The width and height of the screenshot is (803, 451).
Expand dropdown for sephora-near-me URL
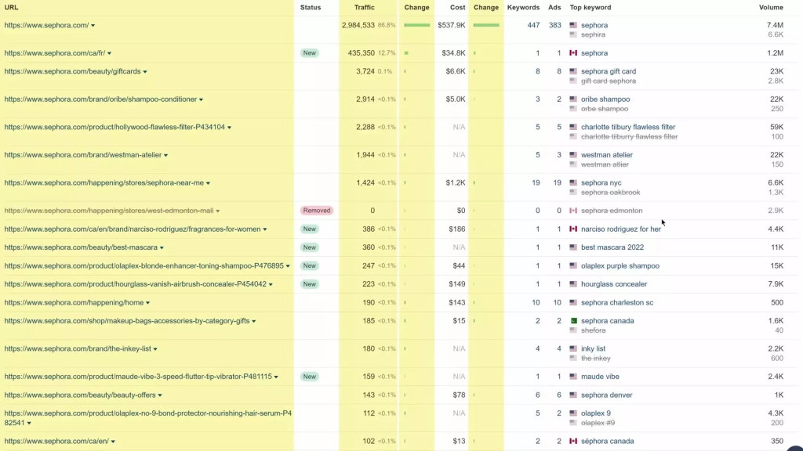208,183
